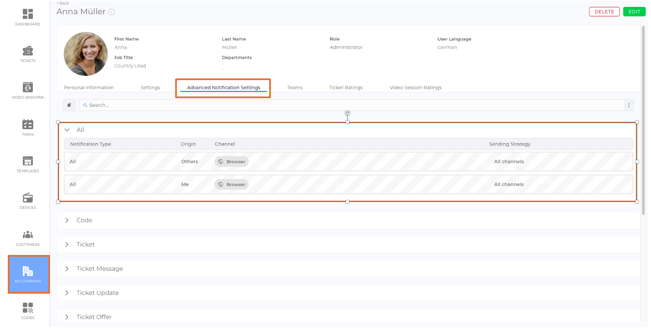Click the copy icon left of search

pyautogui.click(x=69, y=105)
